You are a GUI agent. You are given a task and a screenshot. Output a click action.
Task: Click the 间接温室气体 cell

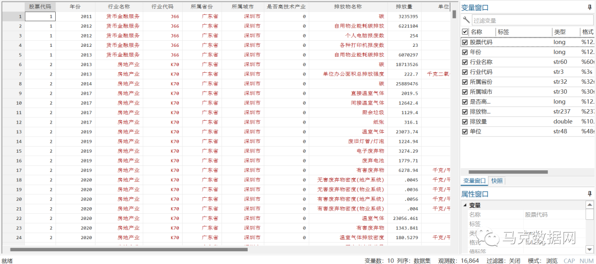click(x=348, y=103)
